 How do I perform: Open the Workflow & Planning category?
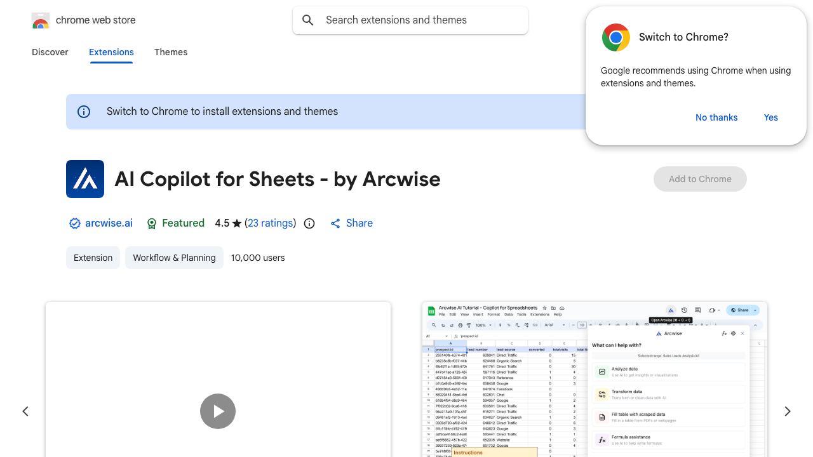click(174, 258)
